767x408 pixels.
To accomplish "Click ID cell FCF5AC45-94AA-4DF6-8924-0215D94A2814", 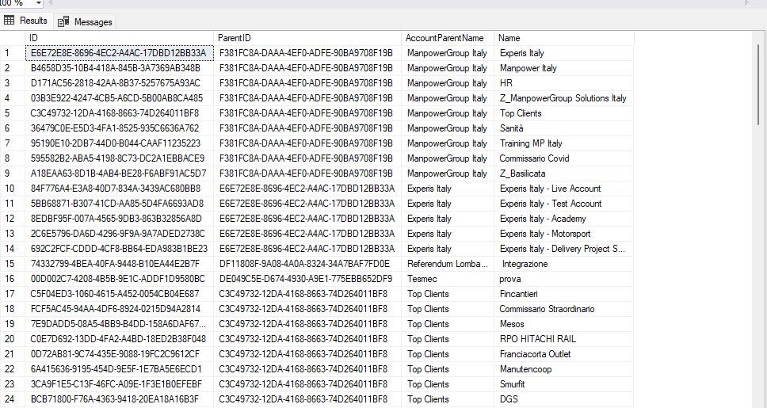I will [x=120, y=309].
